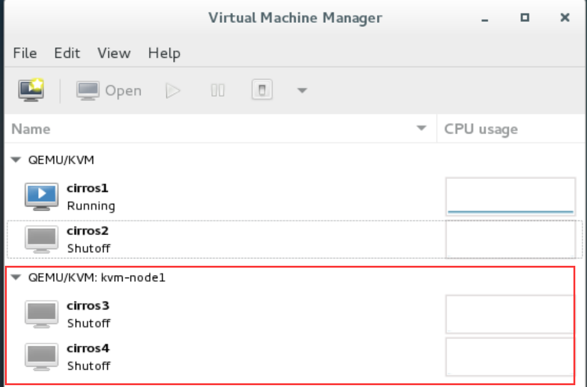
Task: Click the Name column sort arrow
Action: (421, 128)
